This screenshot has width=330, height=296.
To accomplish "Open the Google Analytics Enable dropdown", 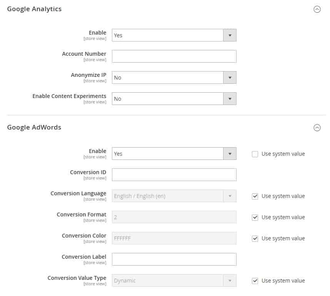I will [174, 35].
